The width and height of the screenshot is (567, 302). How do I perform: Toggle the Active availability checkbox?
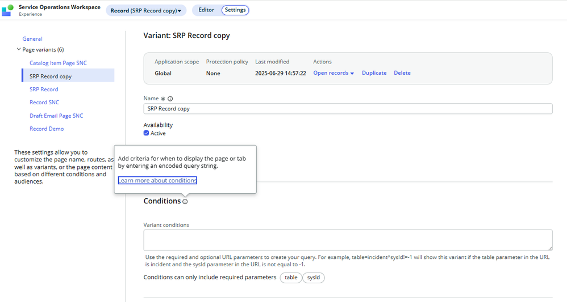tap(146, 133)
